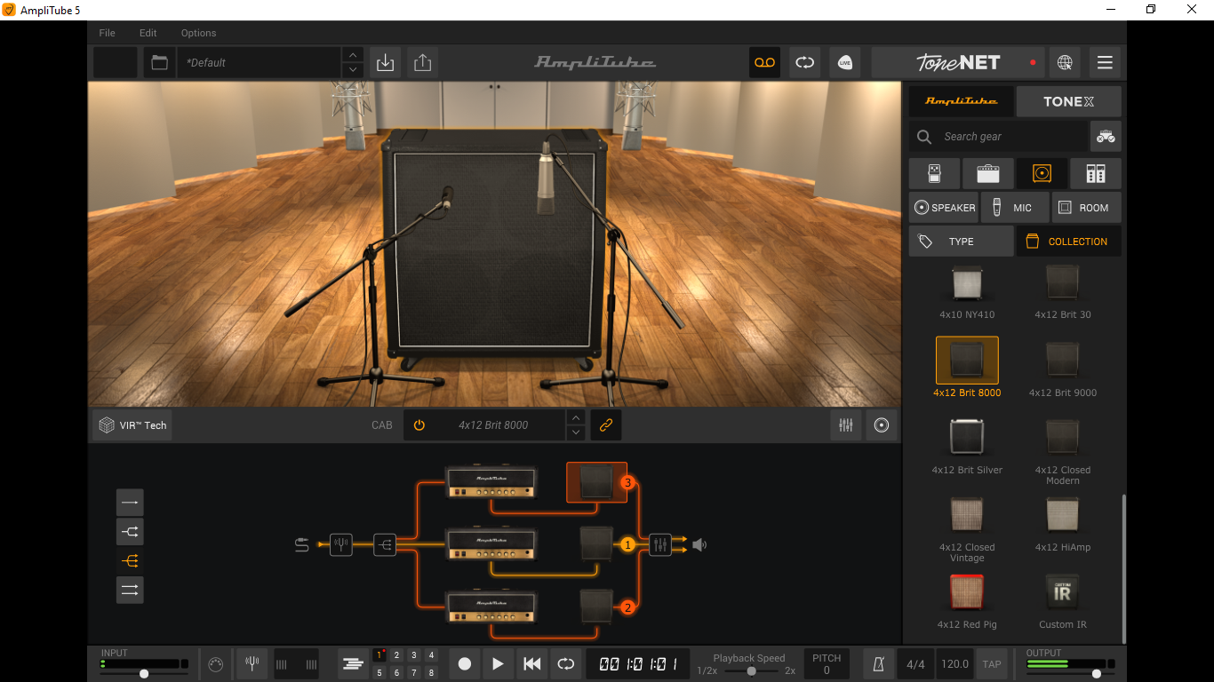Select the three-path split routing icon
Image resolution: width=1214 pixels, height=682 pixels.
click(x=130, y=561)
